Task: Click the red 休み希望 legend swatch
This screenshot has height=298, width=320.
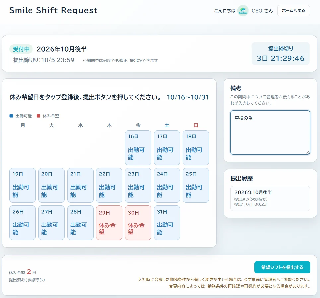Action: tap(38, 116)
